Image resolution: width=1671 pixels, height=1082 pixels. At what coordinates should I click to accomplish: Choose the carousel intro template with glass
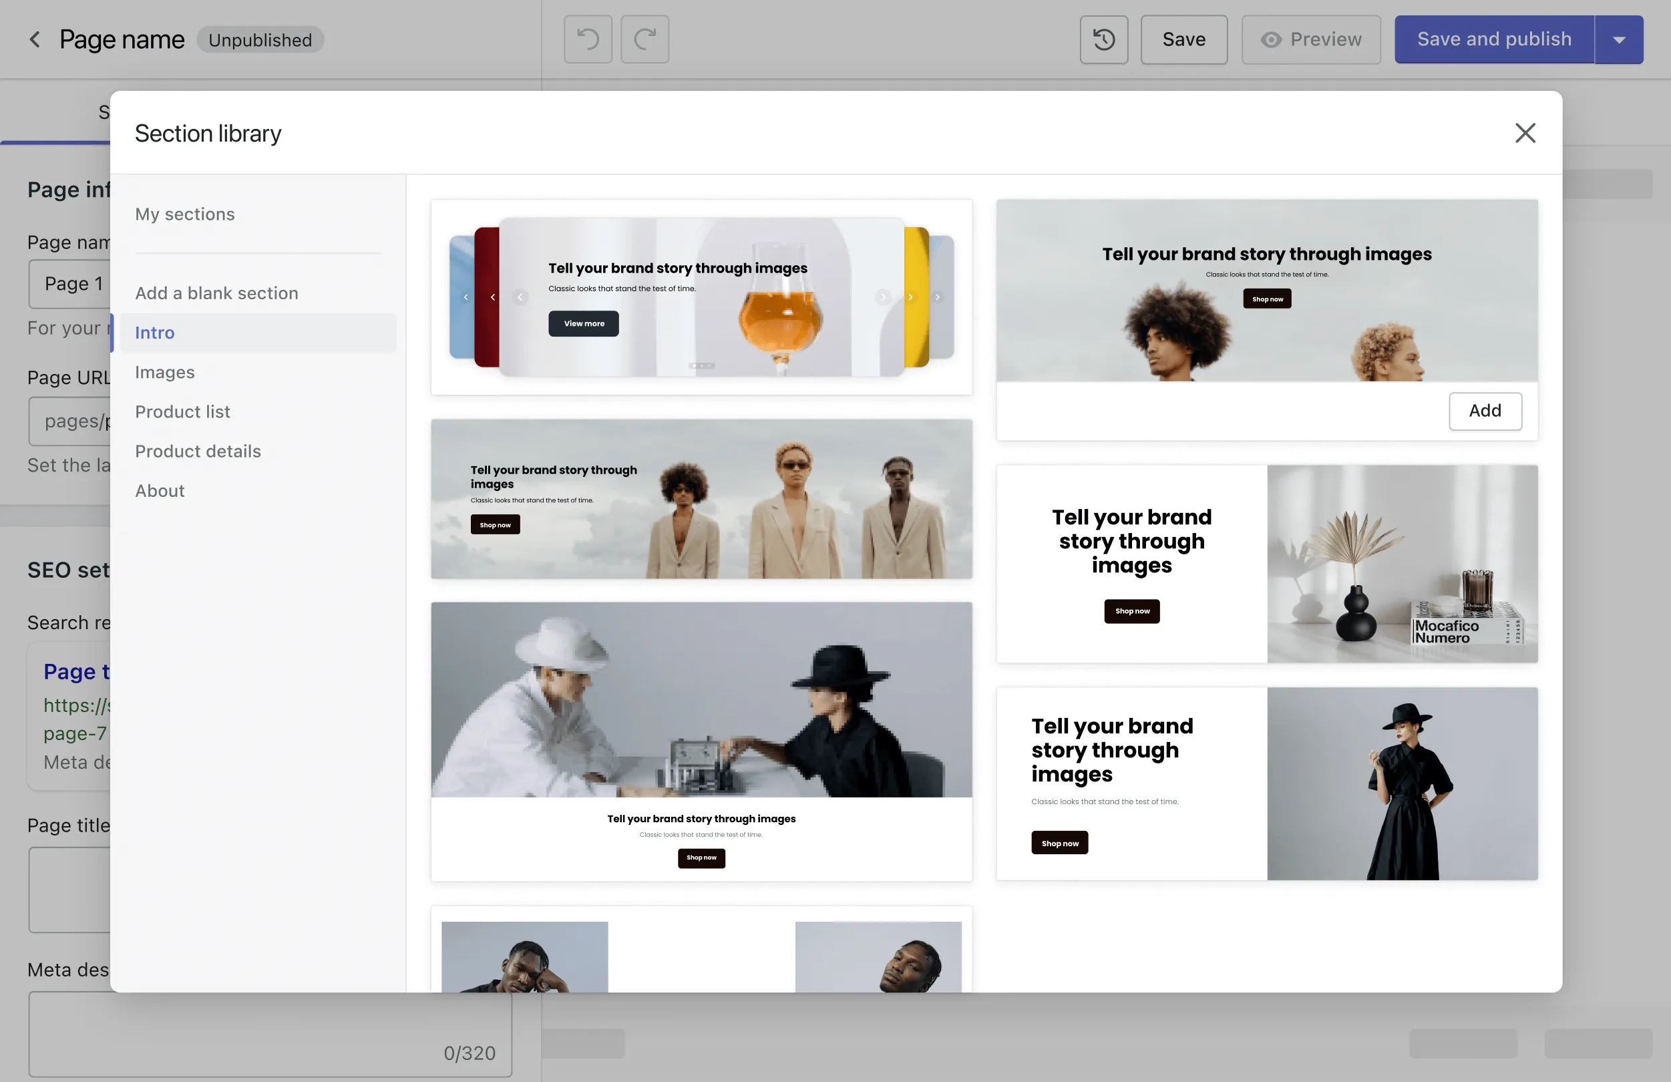701,297
